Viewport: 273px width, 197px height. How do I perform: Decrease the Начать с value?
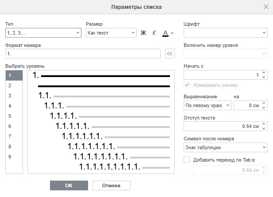tap(264, 77)
